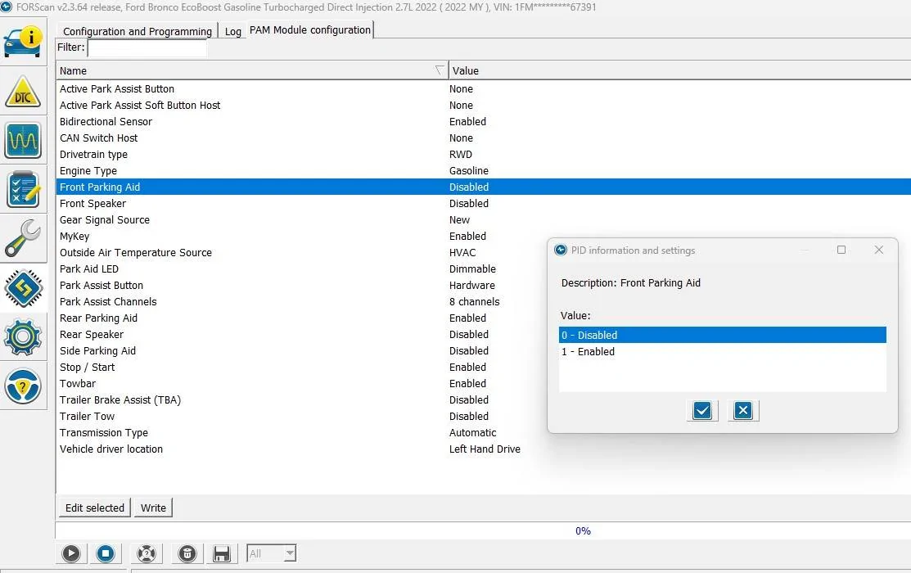911x573 pixels.
Task: Select the Rear Parking Aid row
Action: coord(301,318)
